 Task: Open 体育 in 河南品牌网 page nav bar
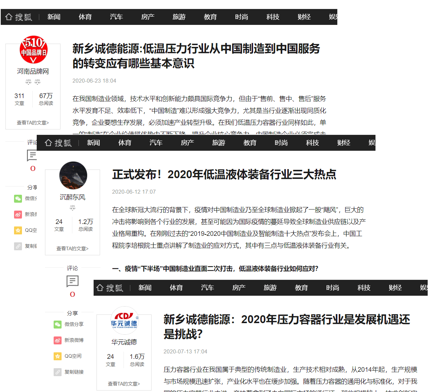[85, 17]
